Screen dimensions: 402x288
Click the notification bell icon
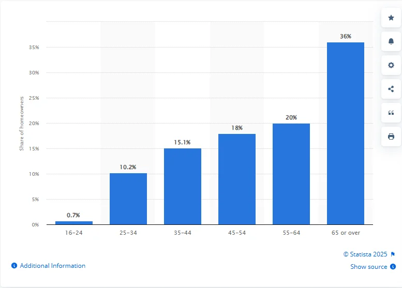tap(391, 41)
